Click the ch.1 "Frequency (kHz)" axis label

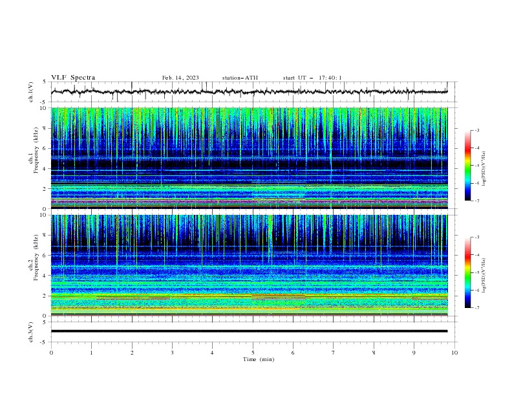click(36, 151)
